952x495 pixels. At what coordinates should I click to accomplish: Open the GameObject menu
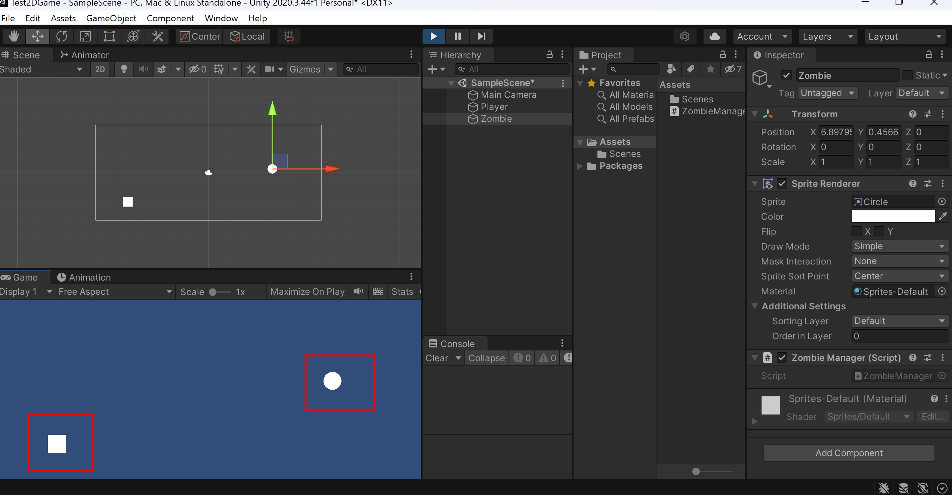[x=111, y=18]
